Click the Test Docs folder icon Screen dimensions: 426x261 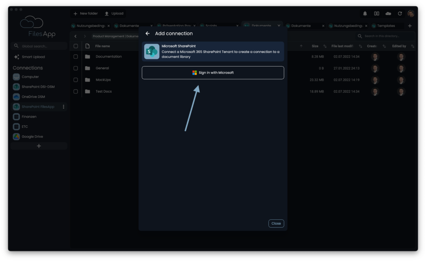tap(87, 91)
